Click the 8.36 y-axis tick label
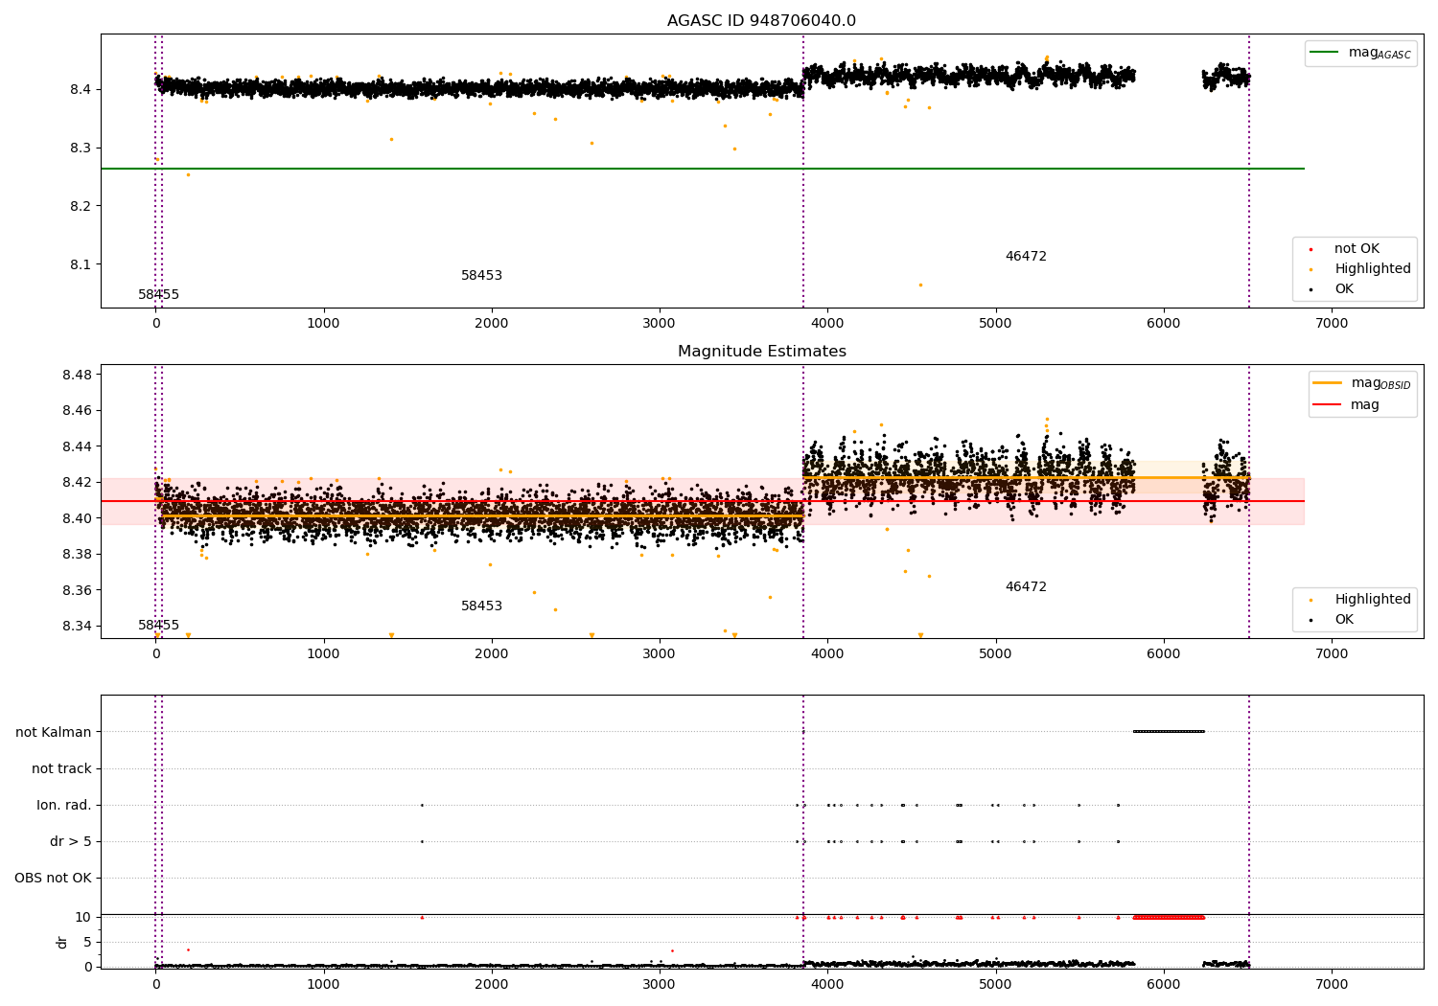The width and height of the screenshot is (1438, 1006). 77,590
